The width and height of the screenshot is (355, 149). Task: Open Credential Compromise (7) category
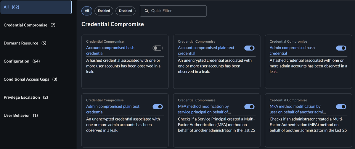[x=29, y=25]
